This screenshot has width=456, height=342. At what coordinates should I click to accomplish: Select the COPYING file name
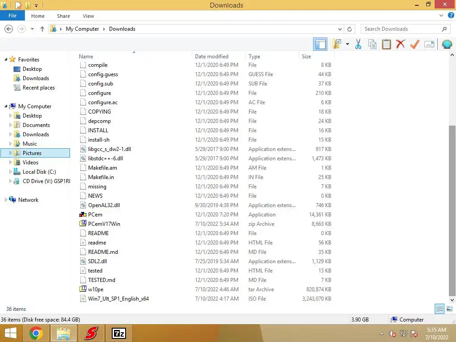(99, 112)
